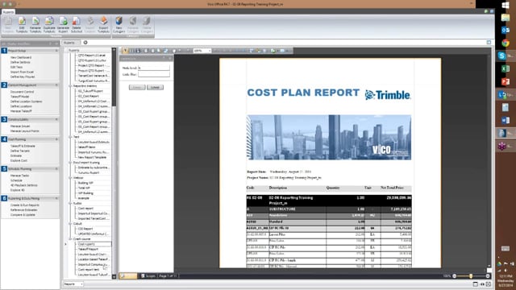Click the Submit button in parameters panel
516x290 pixels.
pos(155,88)
